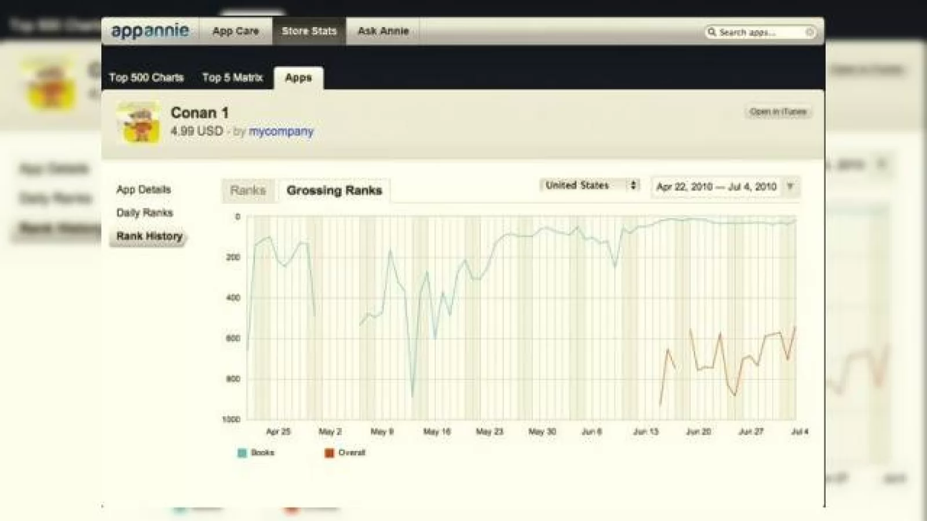
Task: Select the Apps tab
Action: click(x=298, y=78)
